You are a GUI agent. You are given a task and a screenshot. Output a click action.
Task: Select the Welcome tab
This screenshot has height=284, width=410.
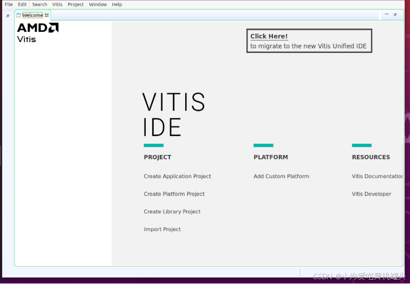tap(32, 15)
